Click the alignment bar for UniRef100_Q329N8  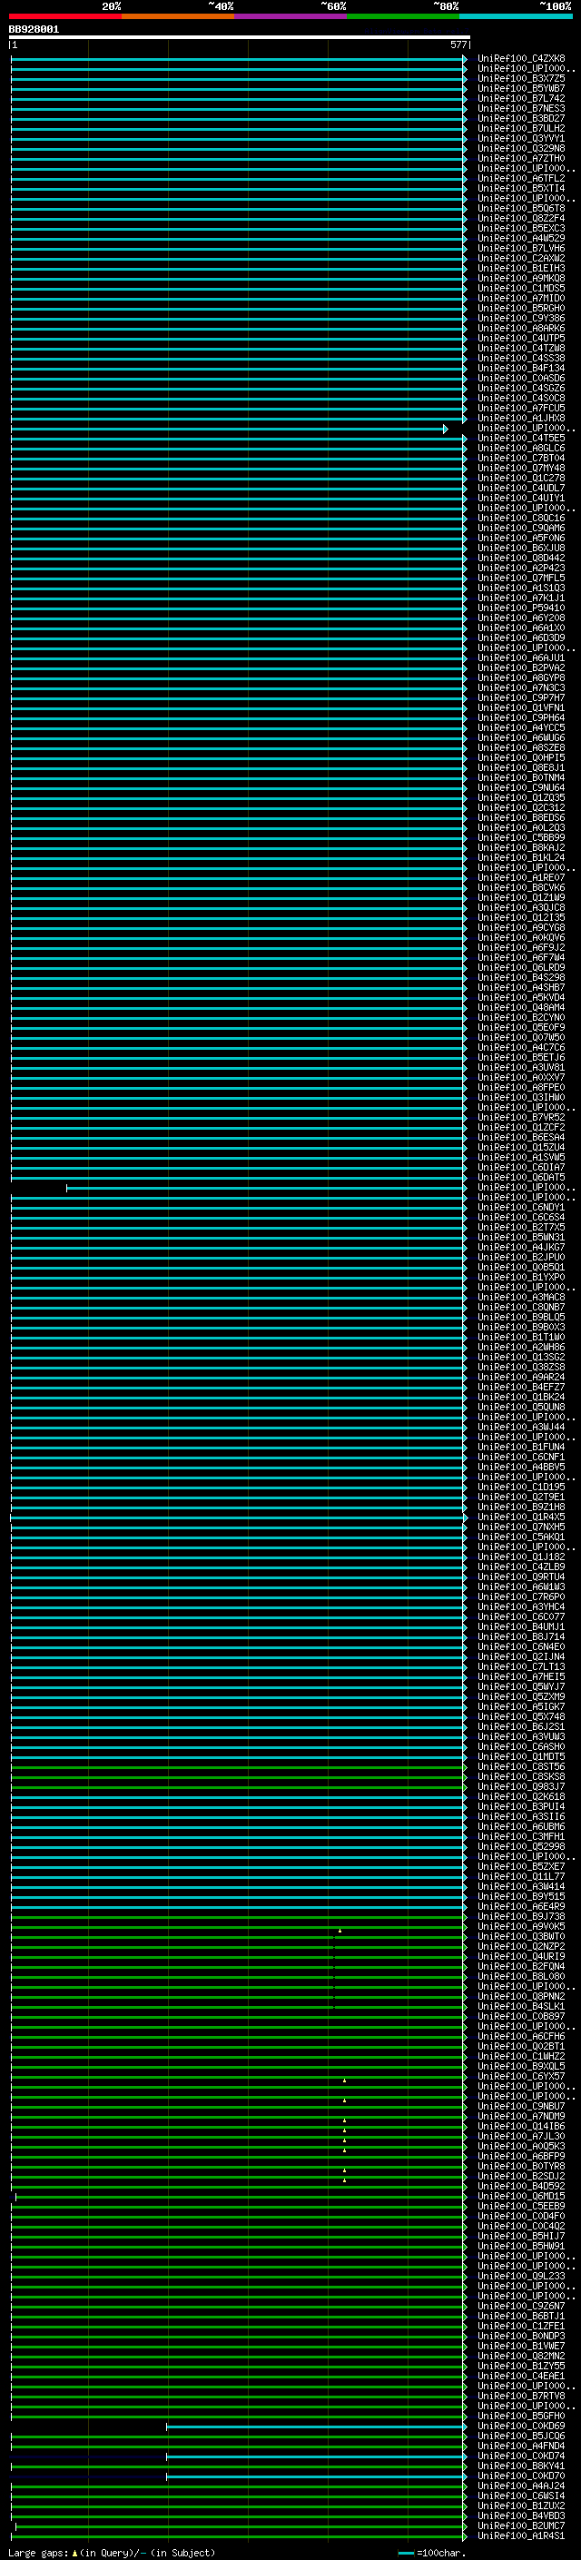[239, 148]
